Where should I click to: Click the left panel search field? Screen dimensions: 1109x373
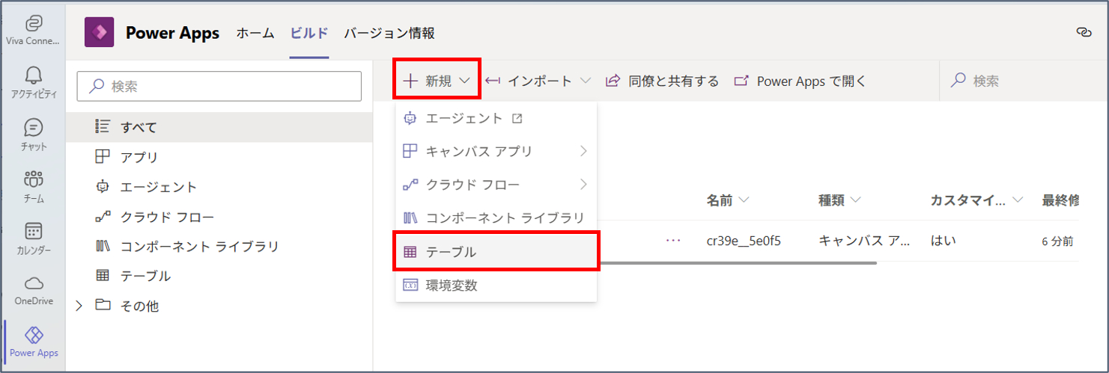(219, 86)
